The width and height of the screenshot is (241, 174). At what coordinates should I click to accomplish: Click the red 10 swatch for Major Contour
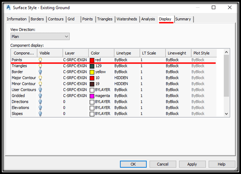pyautogui.click(x=92, y=78)
